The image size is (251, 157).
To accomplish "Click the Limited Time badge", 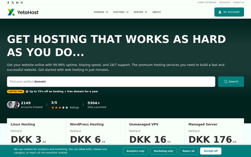I will tap(16, 91).
